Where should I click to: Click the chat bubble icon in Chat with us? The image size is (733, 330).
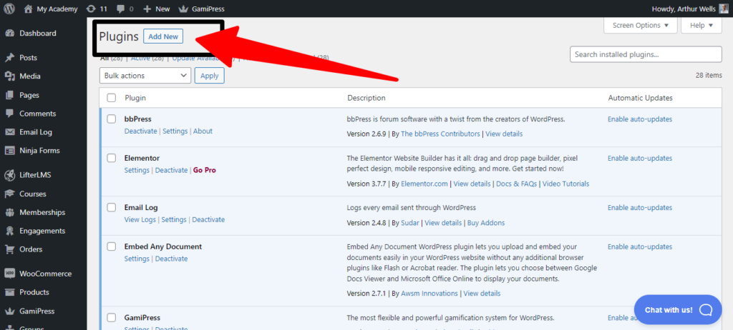705,309
